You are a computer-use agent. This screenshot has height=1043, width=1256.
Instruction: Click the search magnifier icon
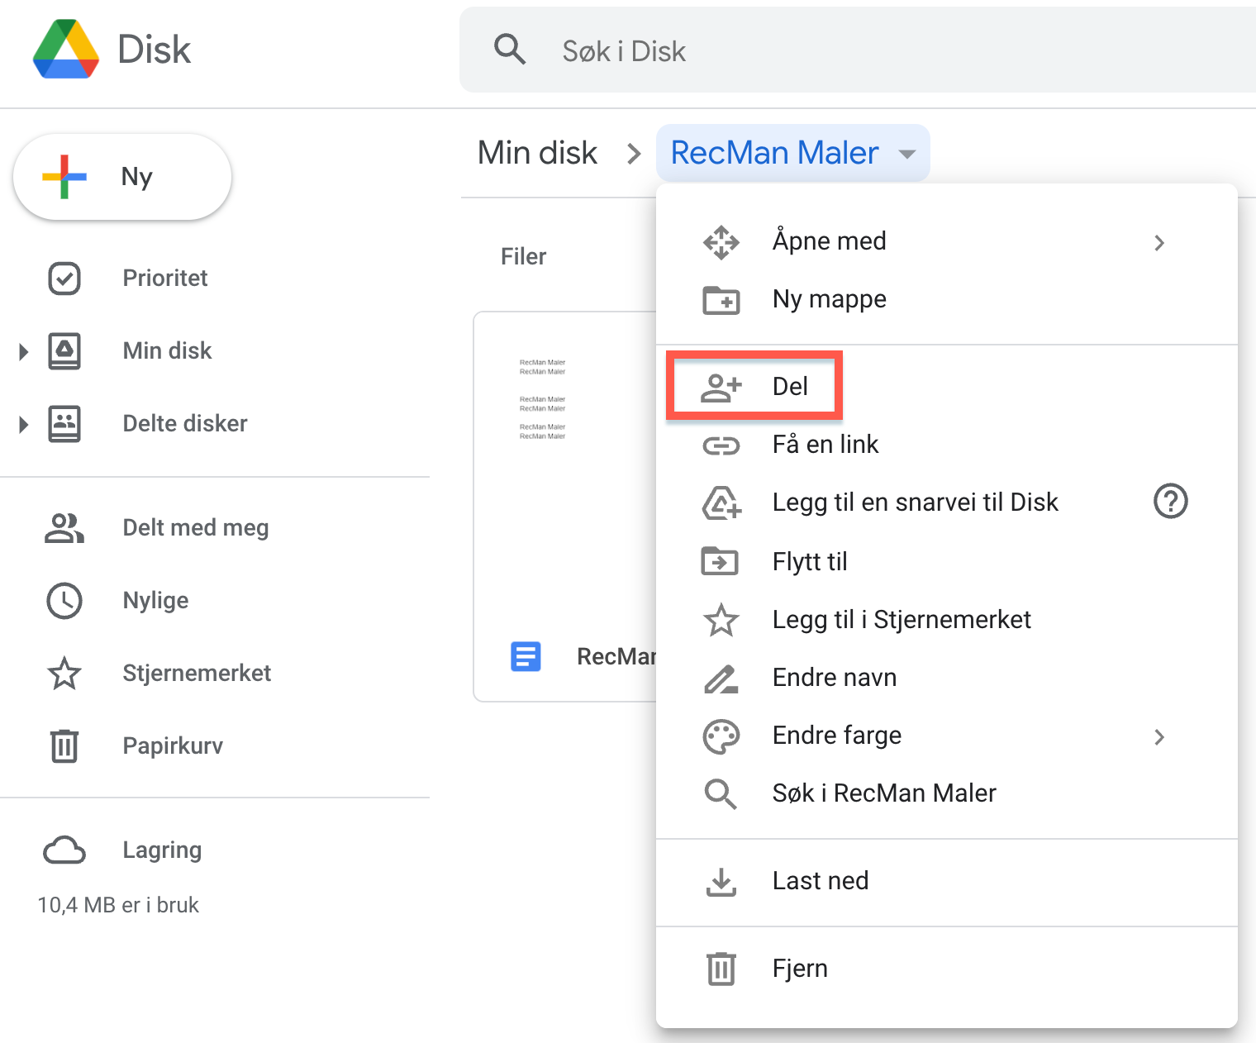509,50
